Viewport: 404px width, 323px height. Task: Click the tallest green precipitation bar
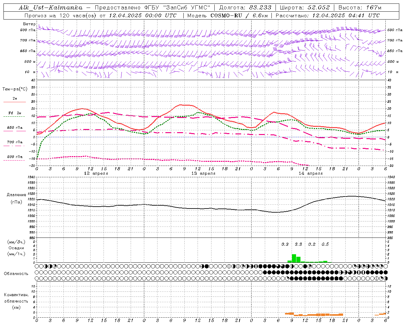294,258
